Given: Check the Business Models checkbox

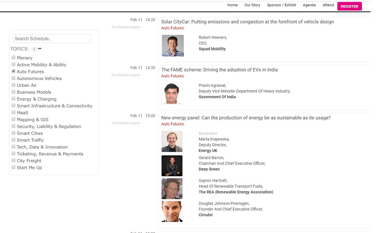Looking at the screenshot, I should coord(14,92).
